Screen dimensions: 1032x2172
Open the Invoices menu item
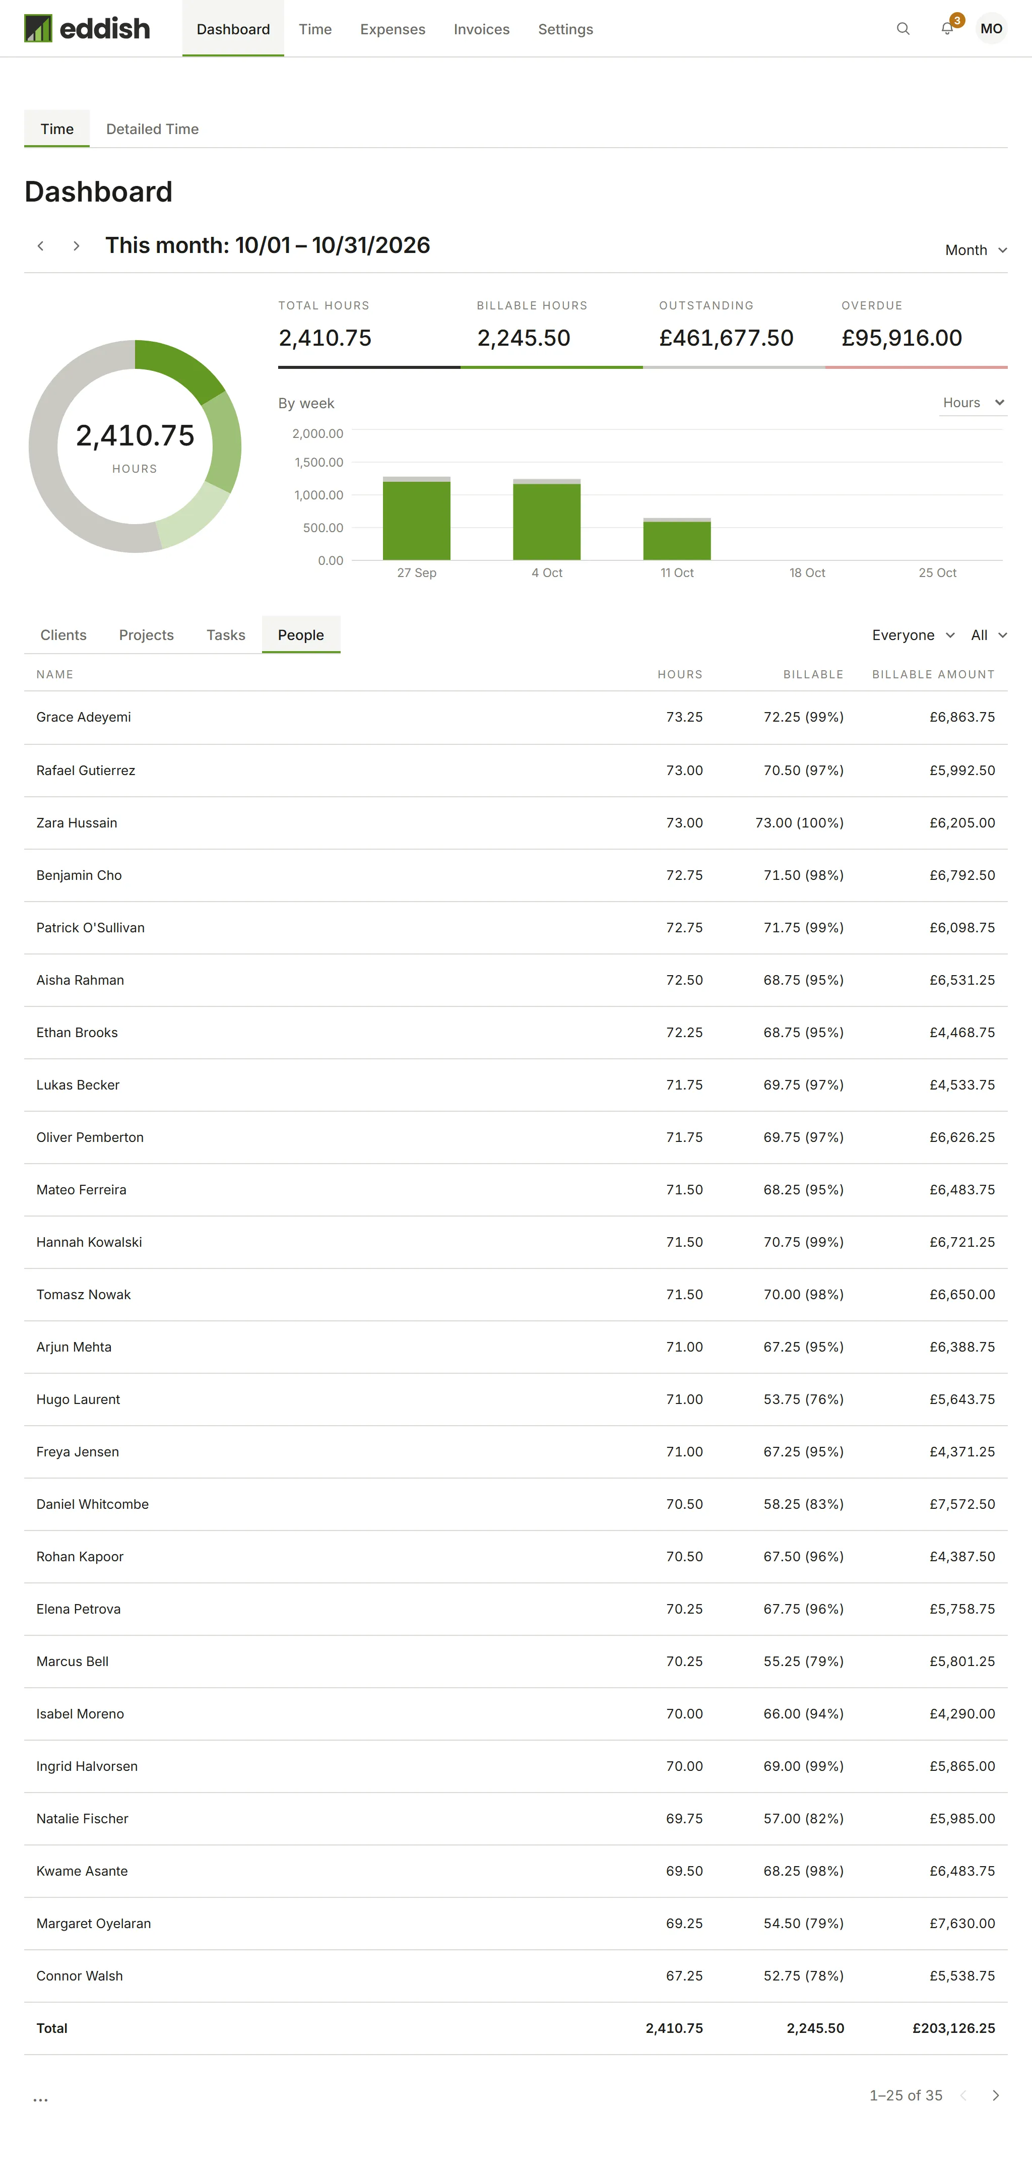(481, 29)
